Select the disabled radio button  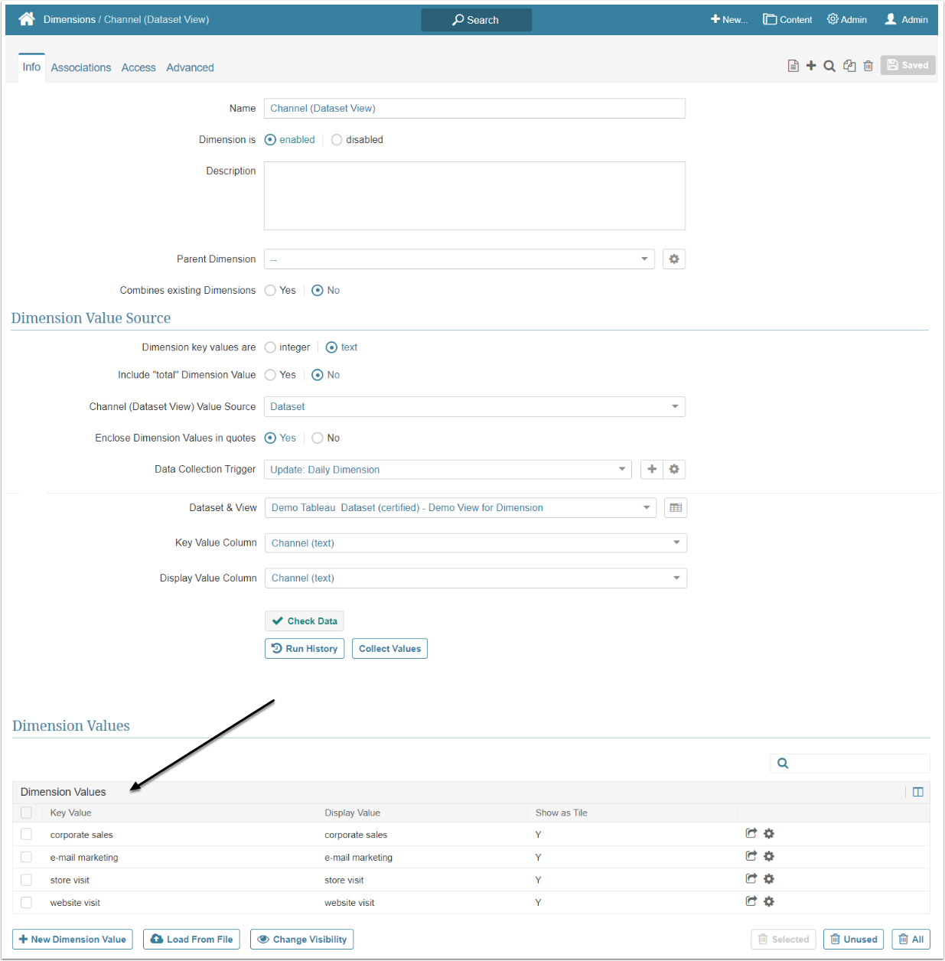click(337, 140)
